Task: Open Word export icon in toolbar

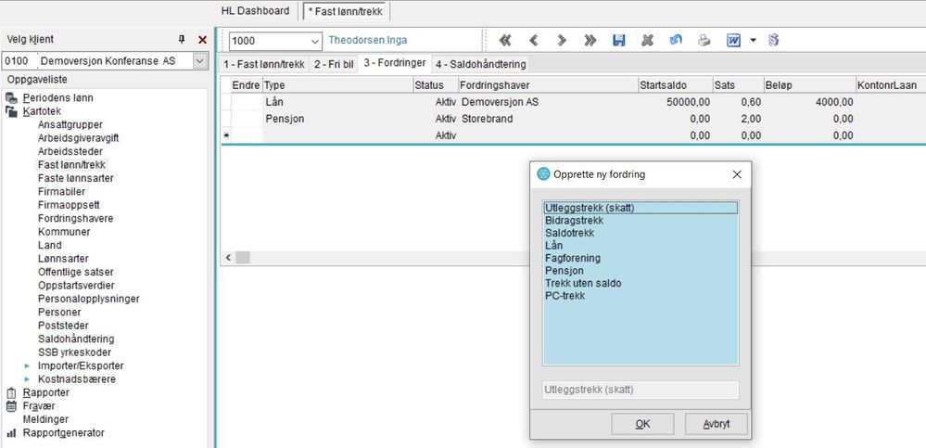Action: (x=733, y=40)
